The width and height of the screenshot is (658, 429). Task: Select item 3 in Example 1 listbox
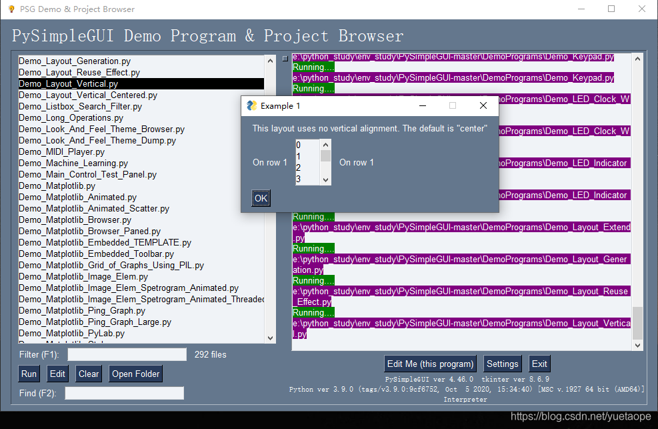pos(307,179)
